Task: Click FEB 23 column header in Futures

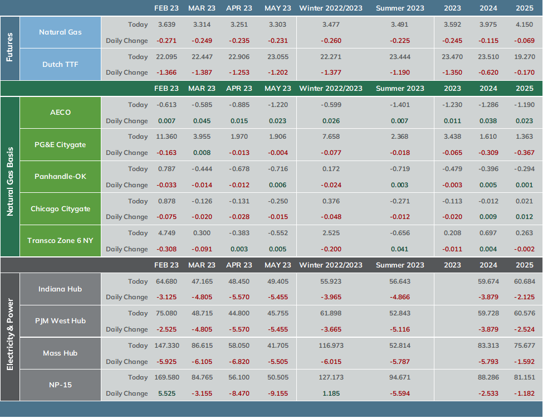Action: tap(167, 8)
